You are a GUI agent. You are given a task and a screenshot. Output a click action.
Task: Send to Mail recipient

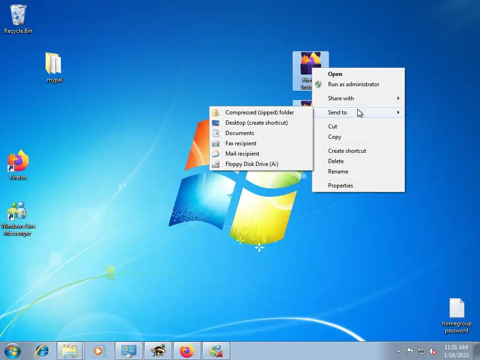pyautogui.click(x=261, y=154)
